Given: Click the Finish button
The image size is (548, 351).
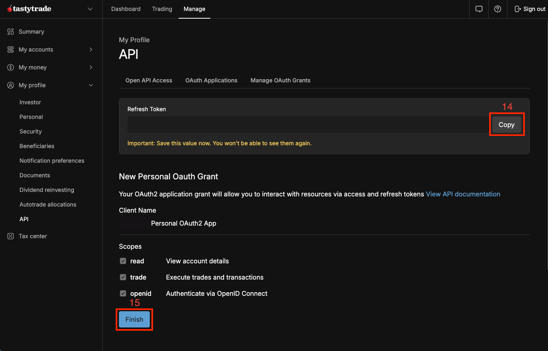Looking at the screenshot, I should pyautogui.click(x=134, y=319).
